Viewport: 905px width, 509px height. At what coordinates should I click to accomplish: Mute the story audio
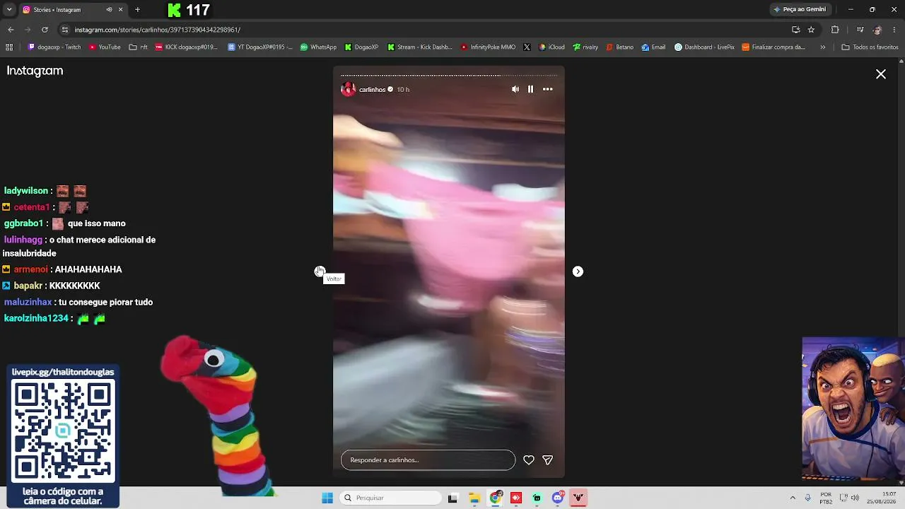515,89
